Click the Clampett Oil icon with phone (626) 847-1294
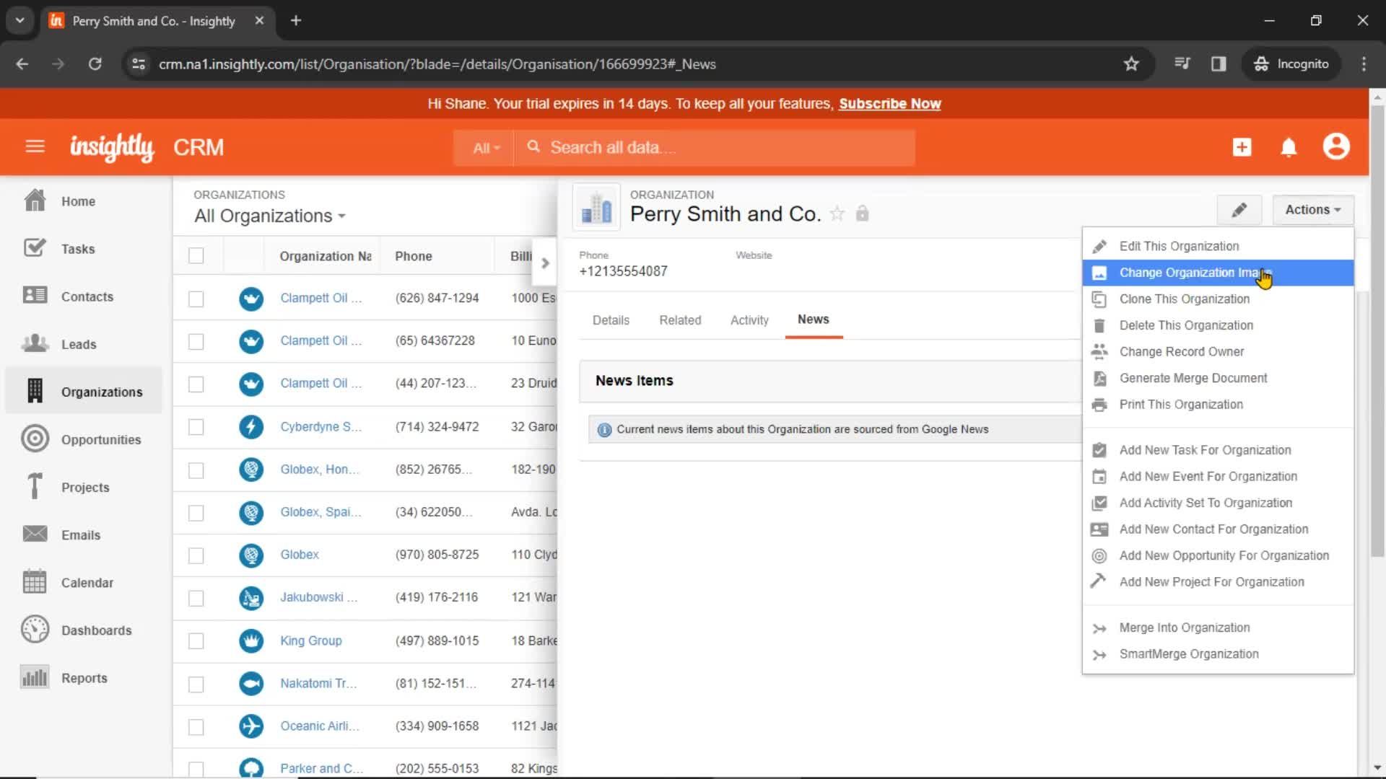Image resolution: width=1386 pixels, height=779 pixels. tap(251, 298)
